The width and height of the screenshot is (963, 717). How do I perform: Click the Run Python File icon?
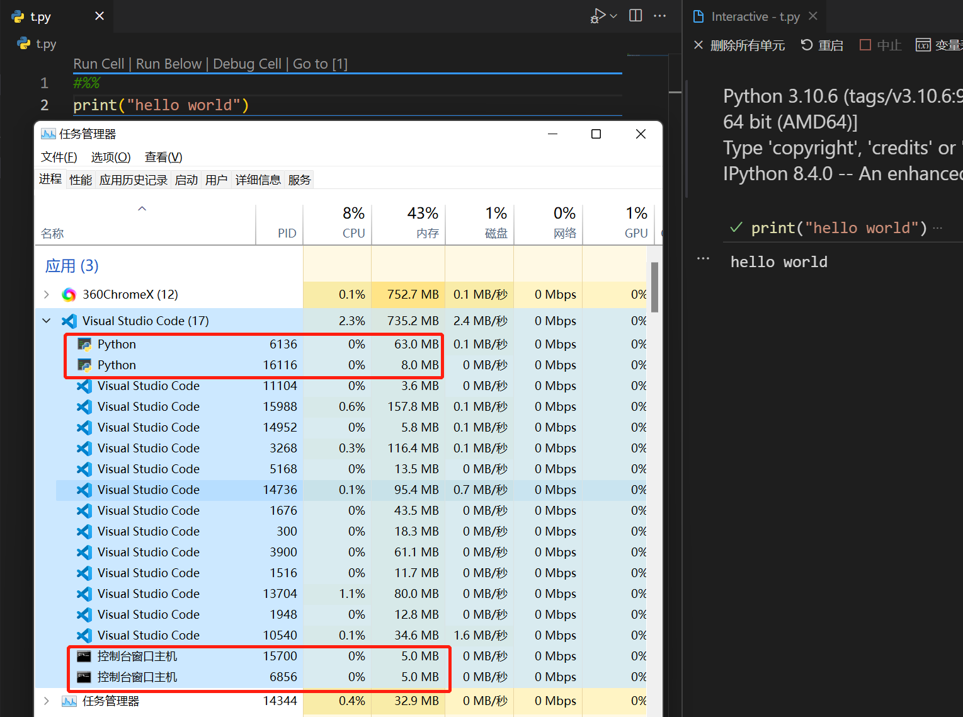(x=596, y=16)
